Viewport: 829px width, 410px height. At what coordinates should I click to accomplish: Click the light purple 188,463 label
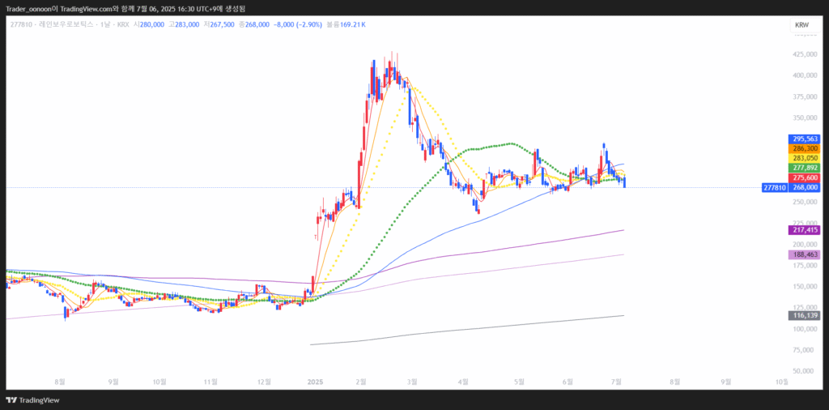tap(806, 254)
